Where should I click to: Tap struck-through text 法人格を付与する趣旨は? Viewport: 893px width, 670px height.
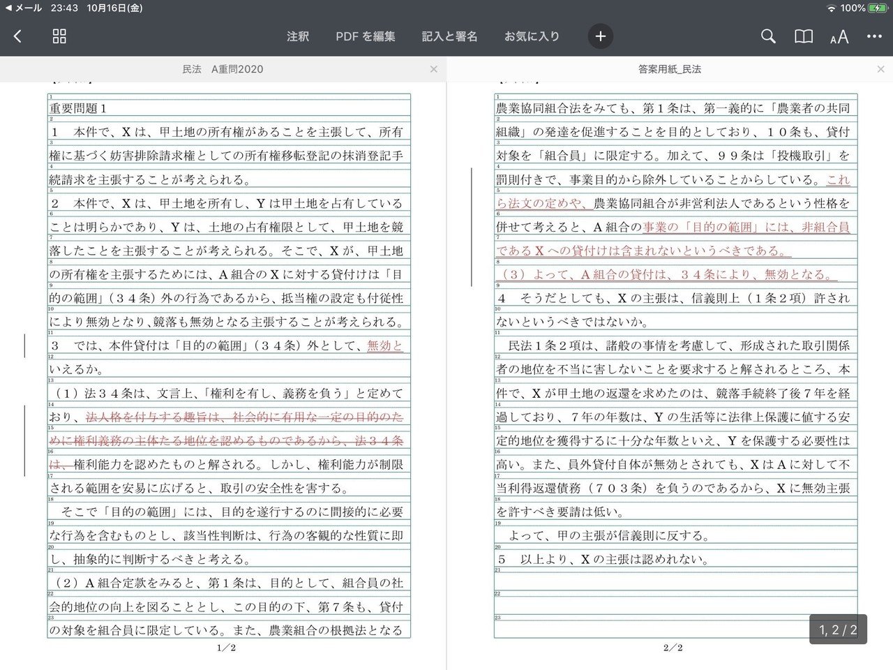pos(153,417)
